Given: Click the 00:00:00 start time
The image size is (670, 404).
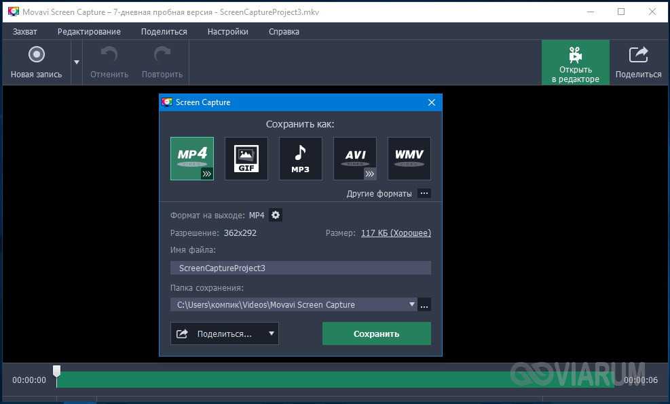Looking at the screenshot, I should 29,380.
